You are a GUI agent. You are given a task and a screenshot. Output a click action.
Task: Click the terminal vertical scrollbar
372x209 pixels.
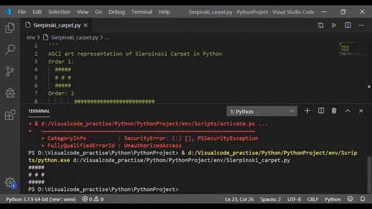(369, 175)
